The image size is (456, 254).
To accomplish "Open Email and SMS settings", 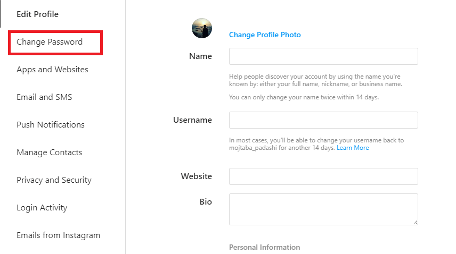I will [x=44, y=97].
